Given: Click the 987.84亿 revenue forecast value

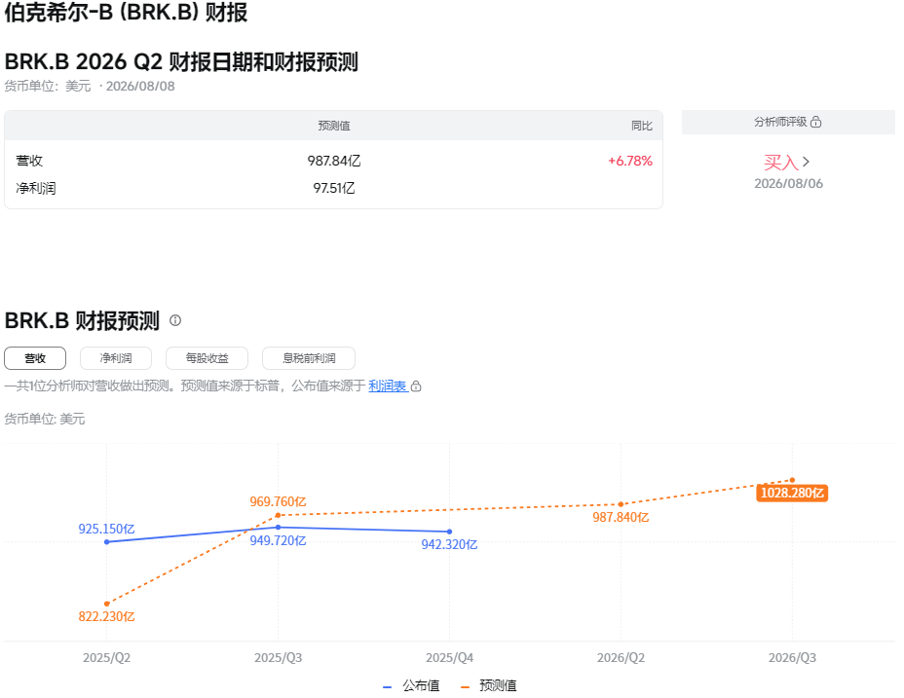Looking at the screenshot, I should [334, 161].
